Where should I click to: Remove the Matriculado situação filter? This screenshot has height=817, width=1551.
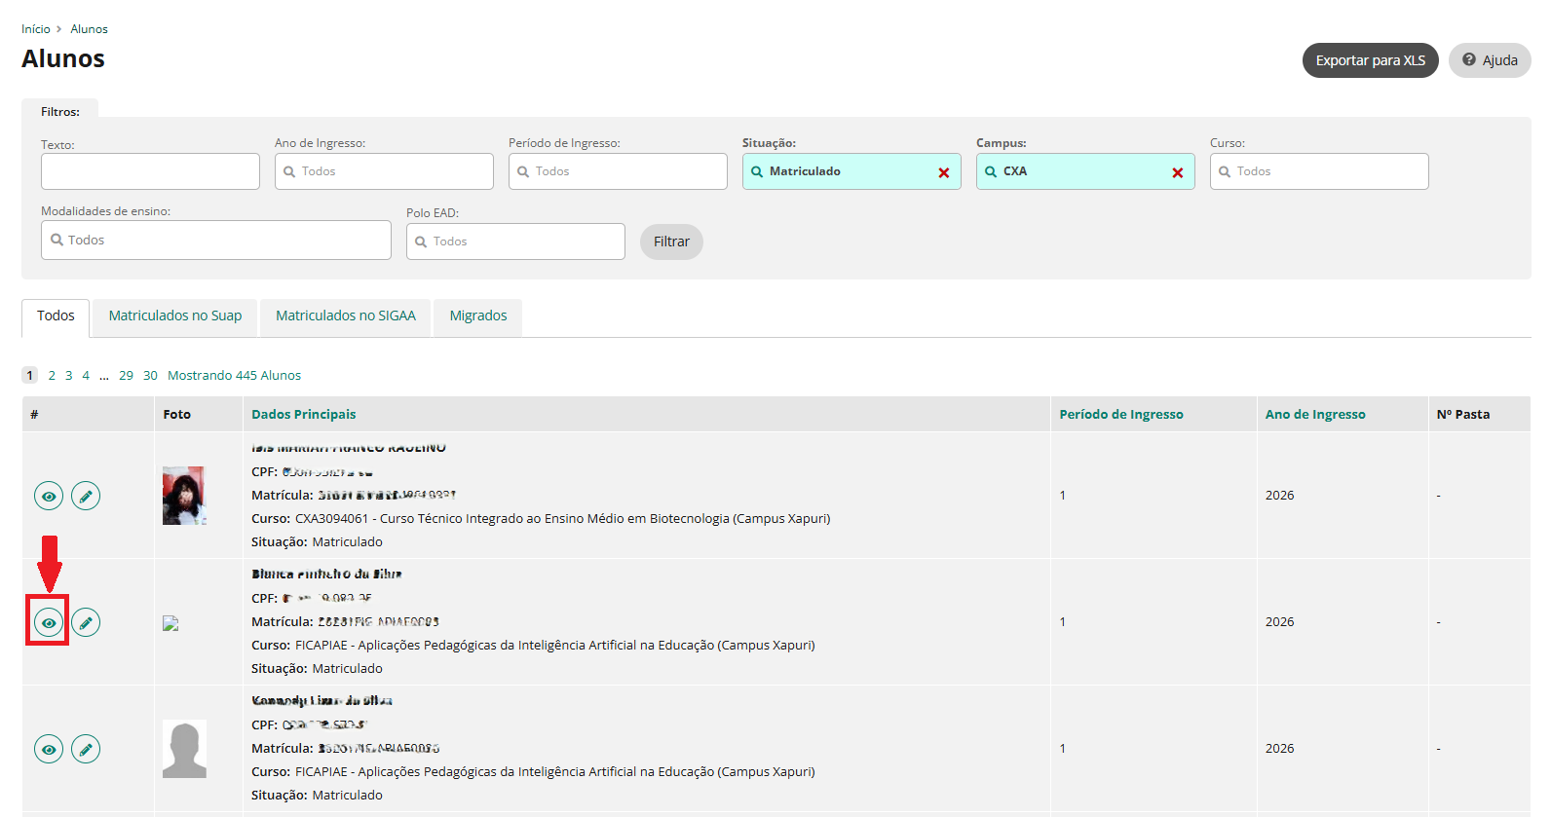pyautogui.click(x=943, y=172)
